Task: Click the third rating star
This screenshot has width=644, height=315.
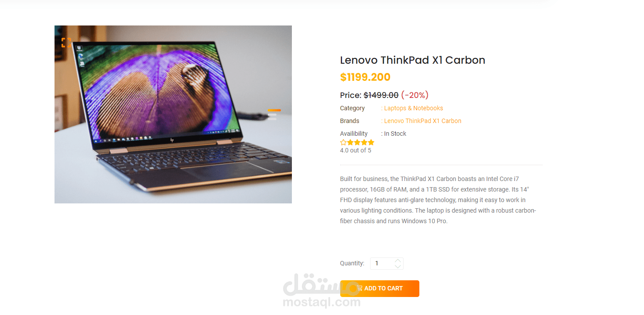Action: [x=357, y=142]
